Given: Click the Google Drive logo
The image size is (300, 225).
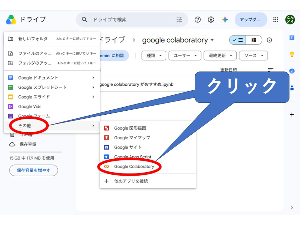Looking at the screenshot, I should [11, 20].
